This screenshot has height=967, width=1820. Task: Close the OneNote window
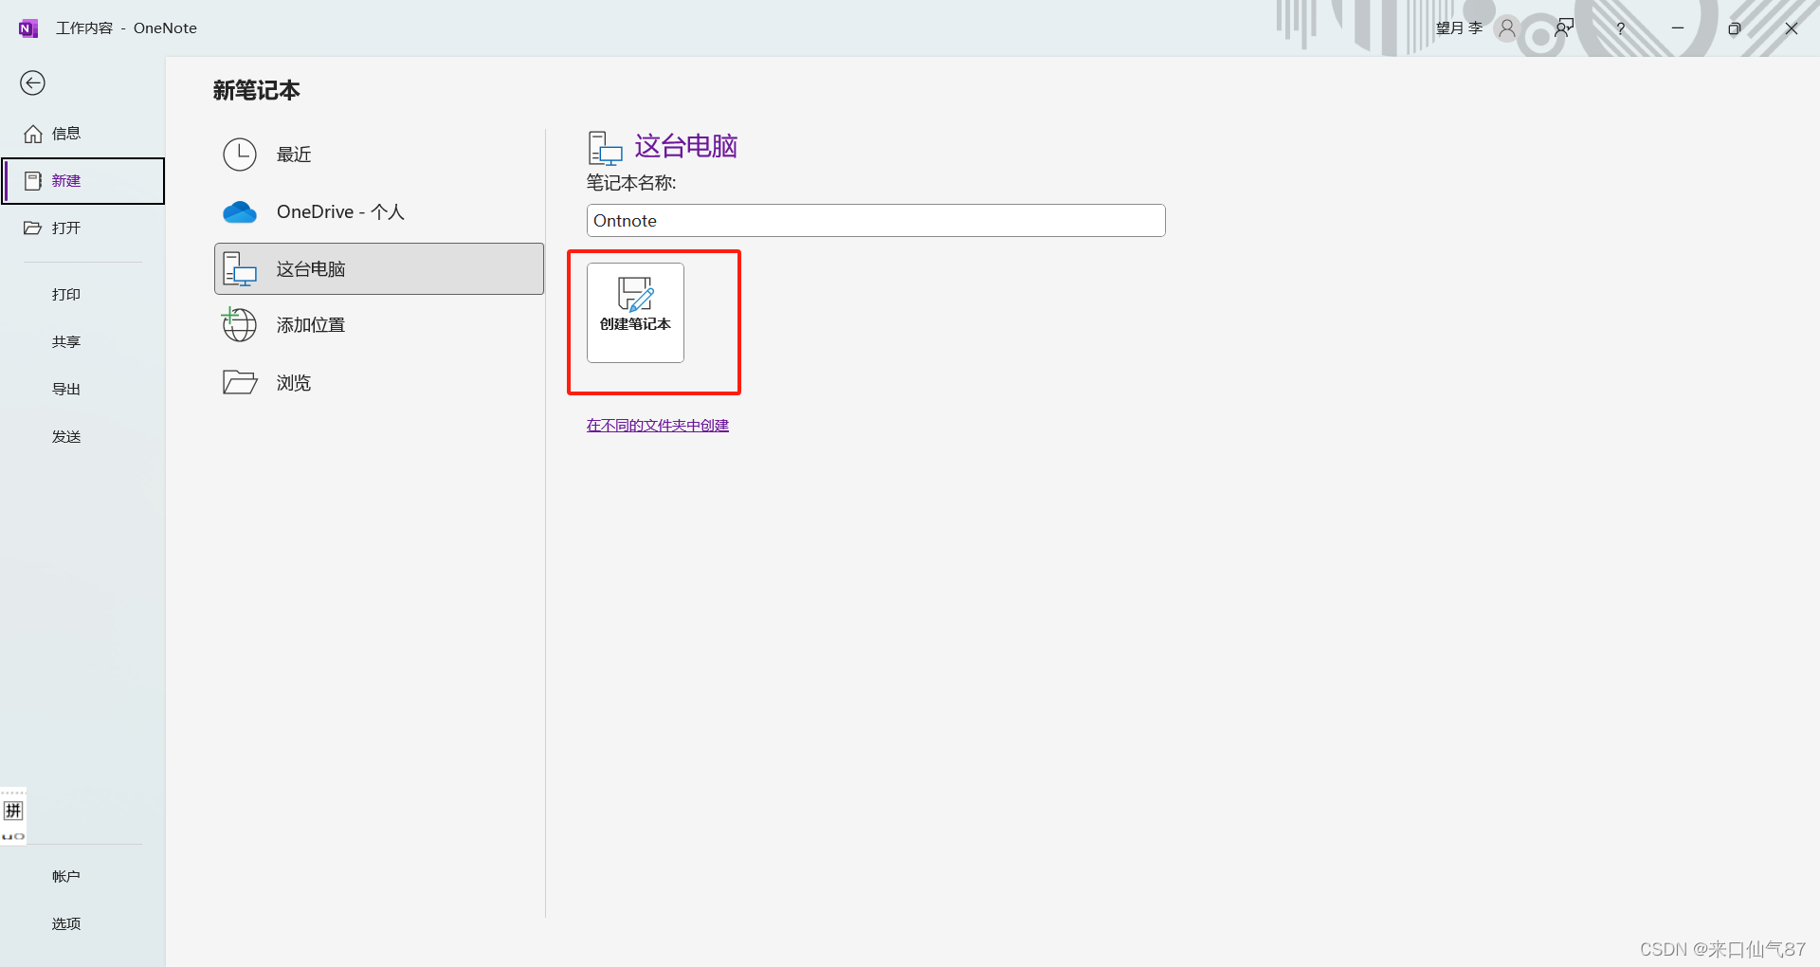point(1792,28)
